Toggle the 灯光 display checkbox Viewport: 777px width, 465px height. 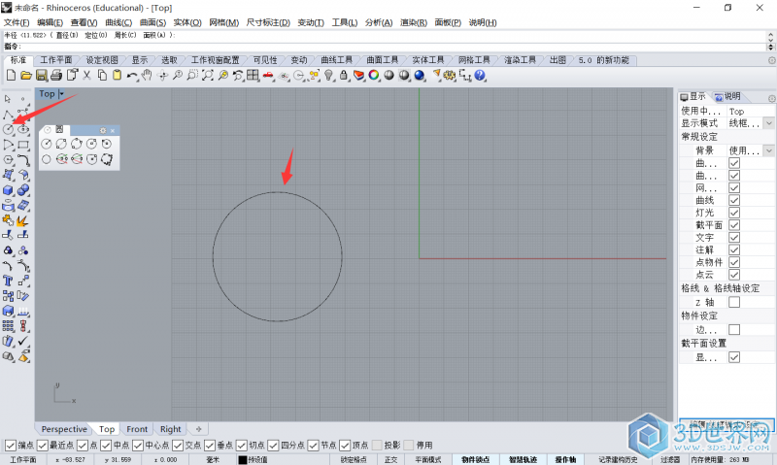point(734,213)
